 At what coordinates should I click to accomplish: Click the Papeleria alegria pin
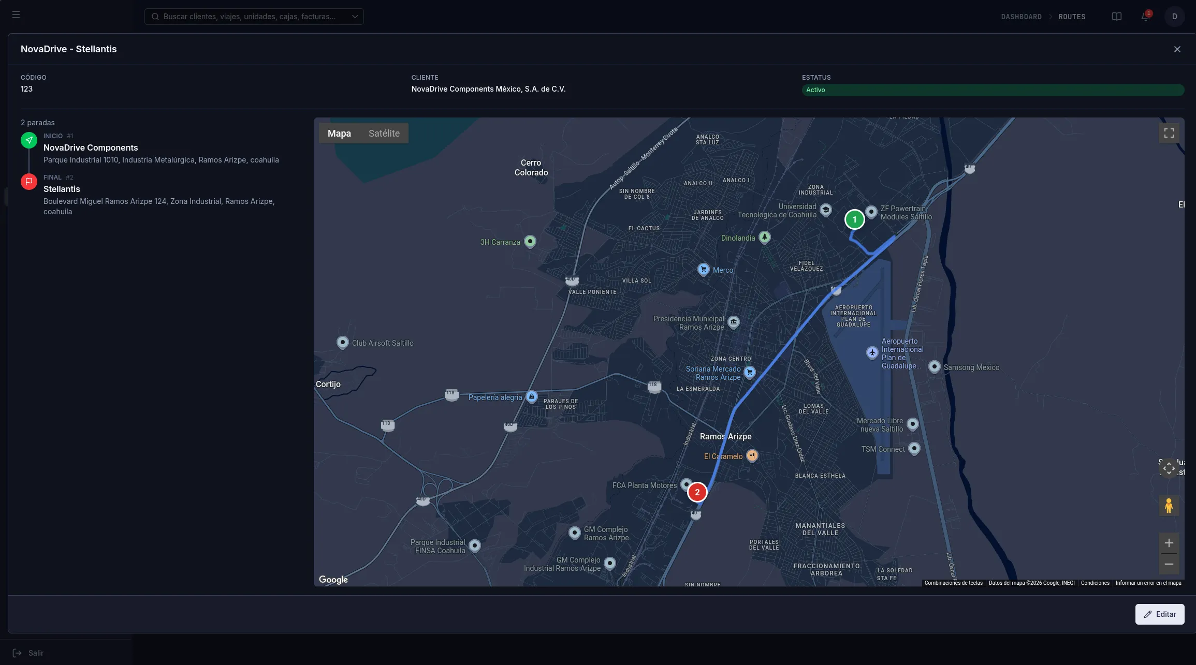pyautogui.click(x=531, y=397)
